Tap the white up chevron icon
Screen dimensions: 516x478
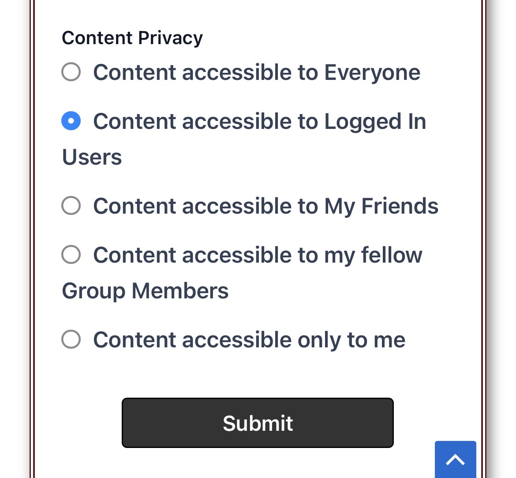point(455,460)
